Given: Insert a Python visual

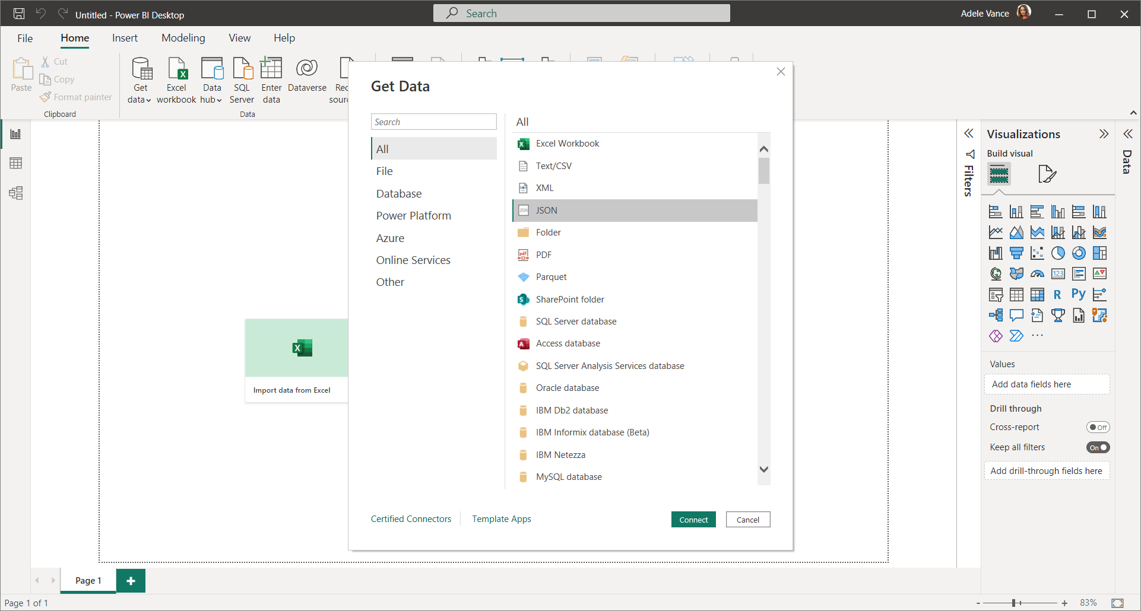Looking at the screenshot, I should (x=1079, y=294).
